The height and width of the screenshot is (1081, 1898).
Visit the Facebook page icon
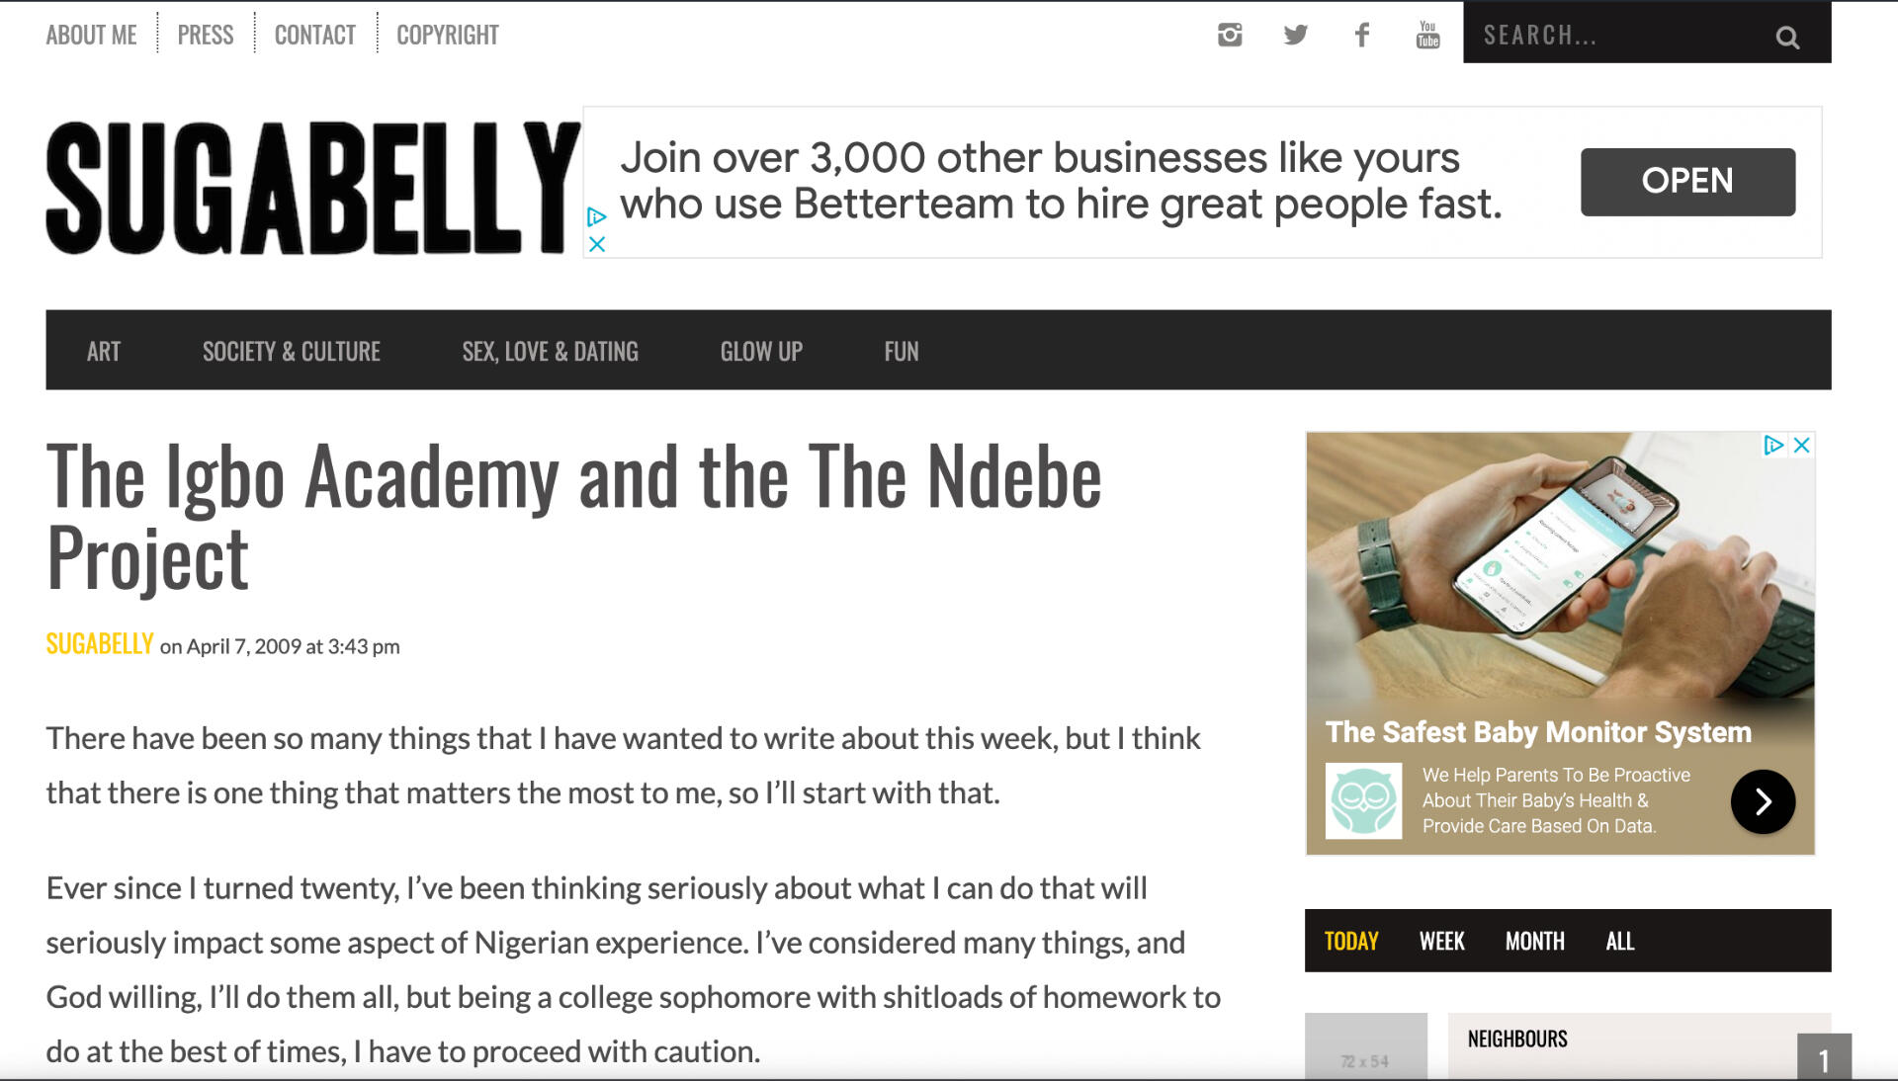click(x=1361, y=36)
